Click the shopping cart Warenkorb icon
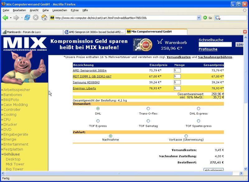Image resolution: width=249 pixels, height=182 pixels. tap(160, 42)
